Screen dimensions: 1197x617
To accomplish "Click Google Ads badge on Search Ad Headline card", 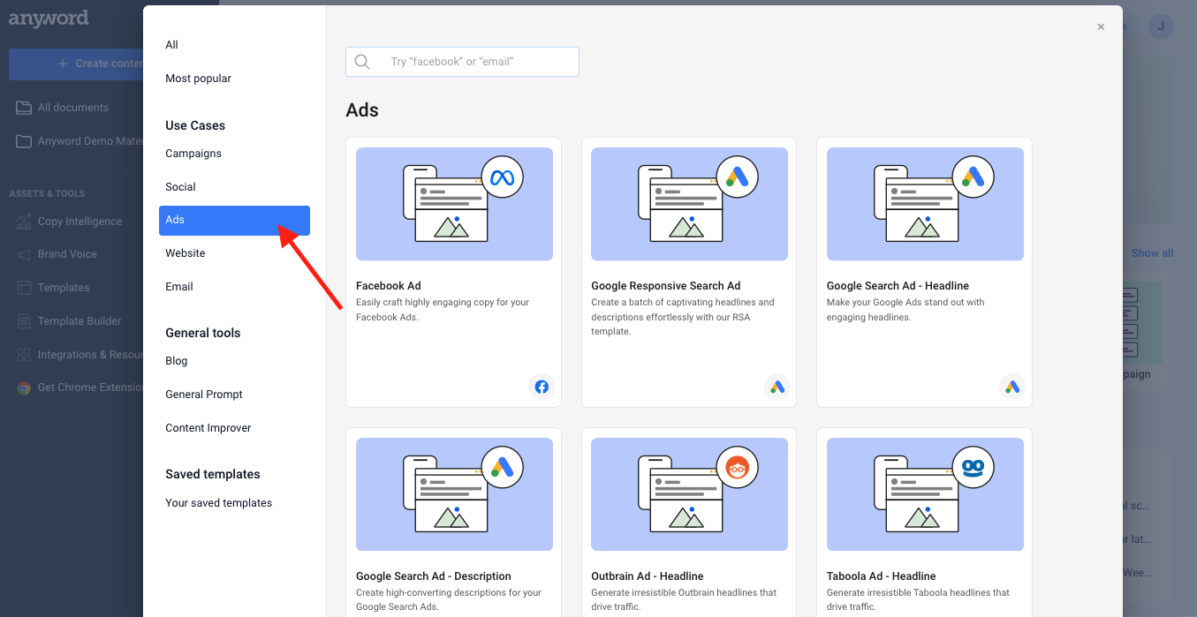I will [1012, 387].
